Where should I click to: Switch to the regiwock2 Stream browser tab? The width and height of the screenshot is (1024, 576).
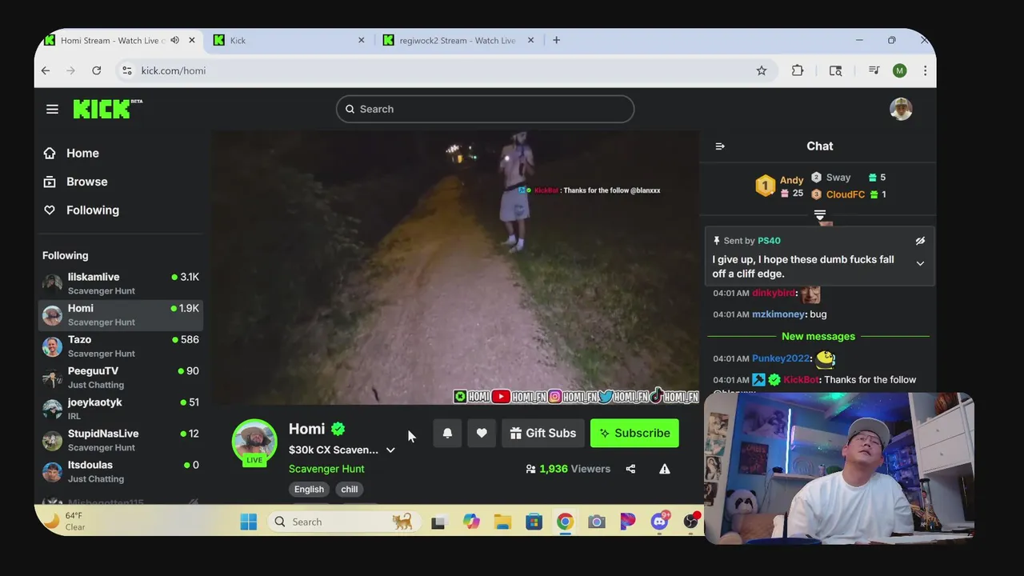pyautogui.click(x=458, y=40)
